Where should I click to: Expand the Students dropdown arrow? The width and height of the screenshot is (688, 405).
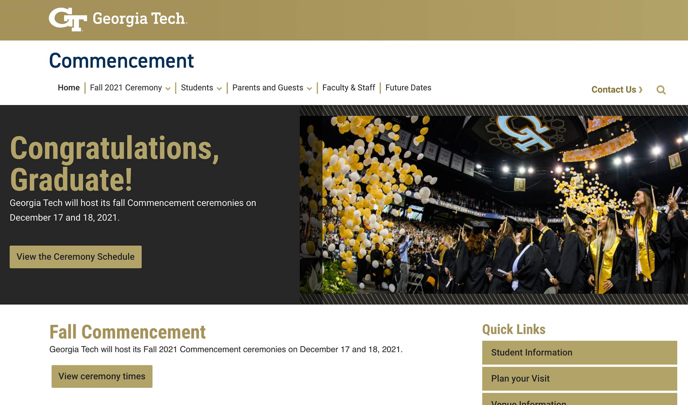(x=220, y=88)
